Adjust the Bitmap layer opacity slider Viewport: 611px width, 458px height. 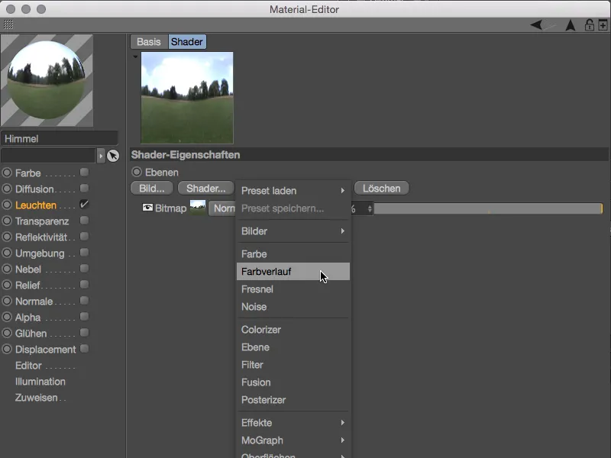[x=488, y=208]
